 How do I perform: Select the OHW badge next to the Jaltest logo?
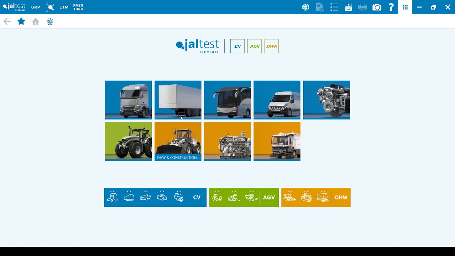coord(272,46)
